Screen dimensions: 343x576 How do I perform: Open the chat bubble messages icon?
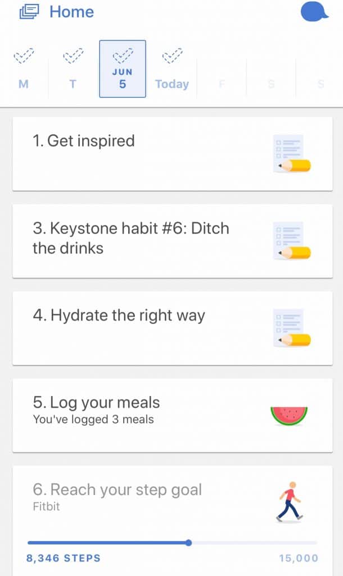coord(314,12)
